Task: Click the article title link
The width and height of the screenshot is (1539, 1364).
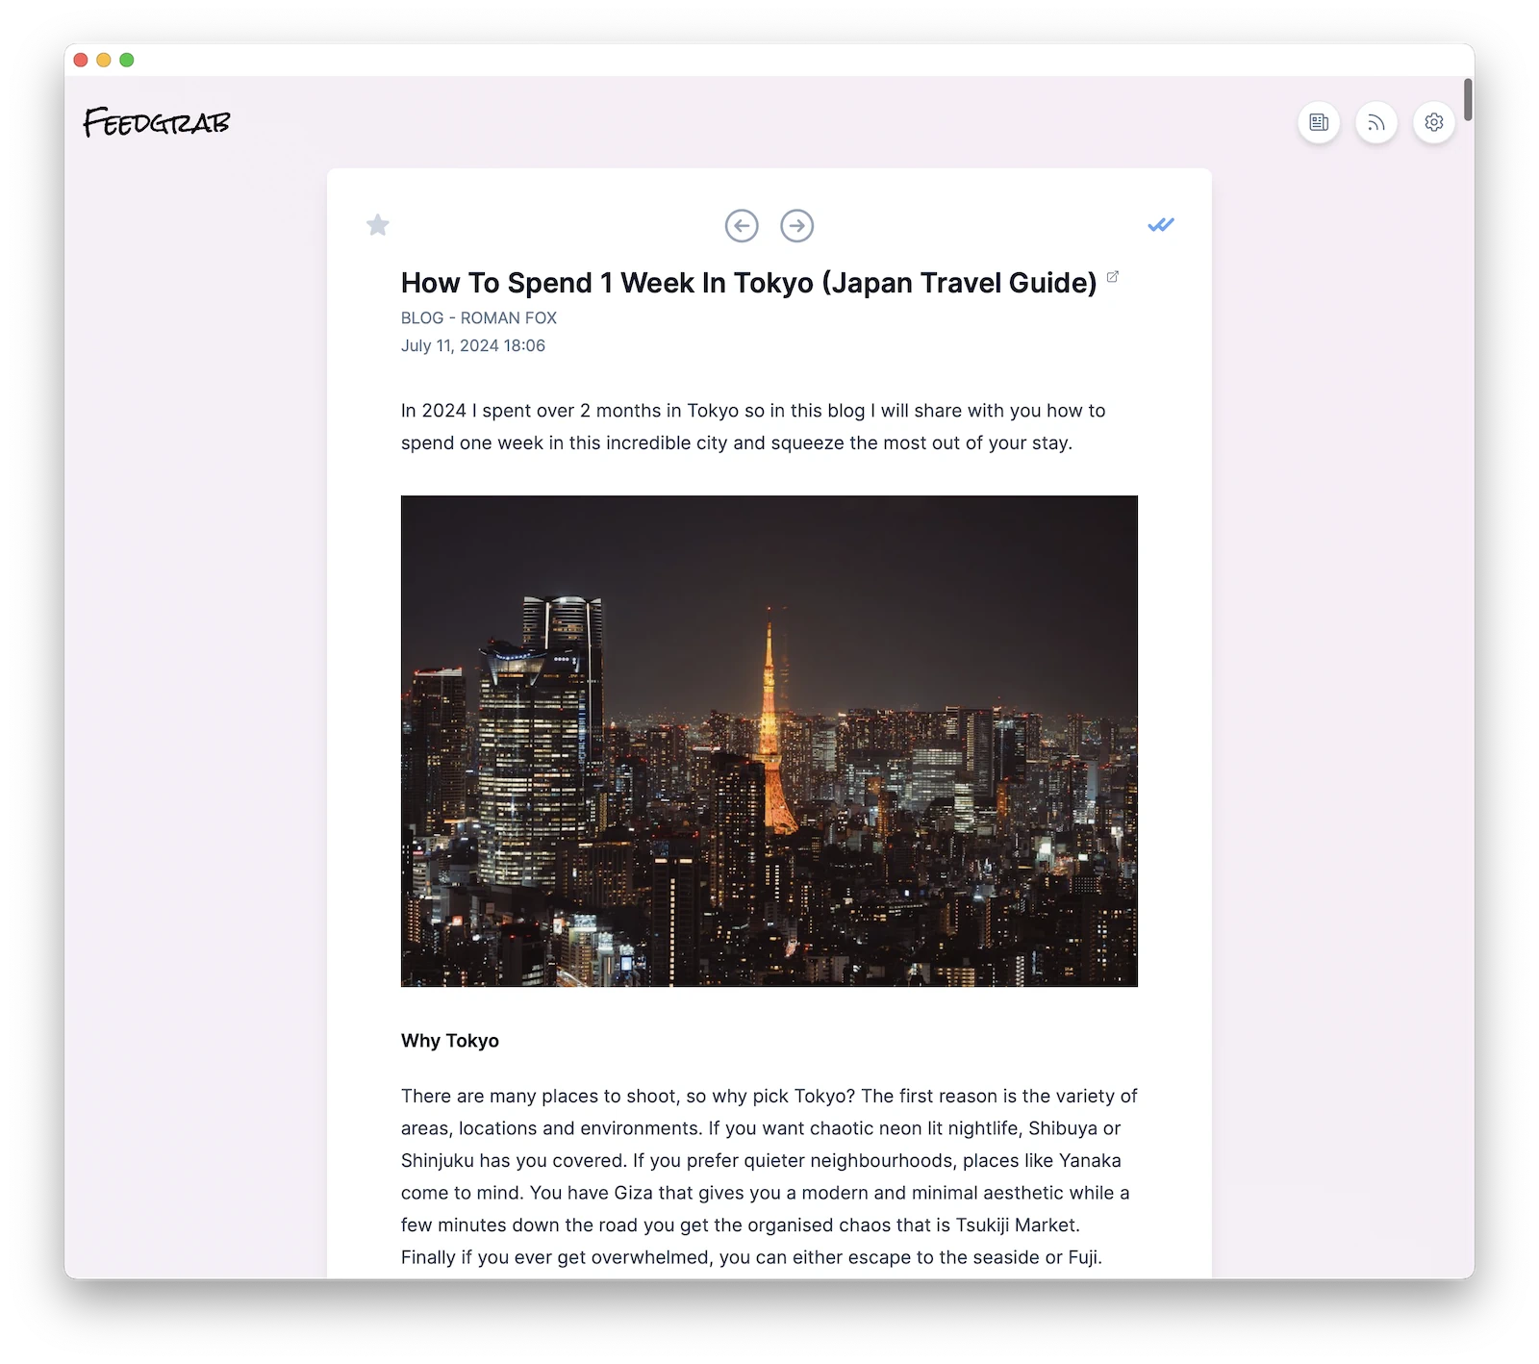Action: tap(748, 282)
